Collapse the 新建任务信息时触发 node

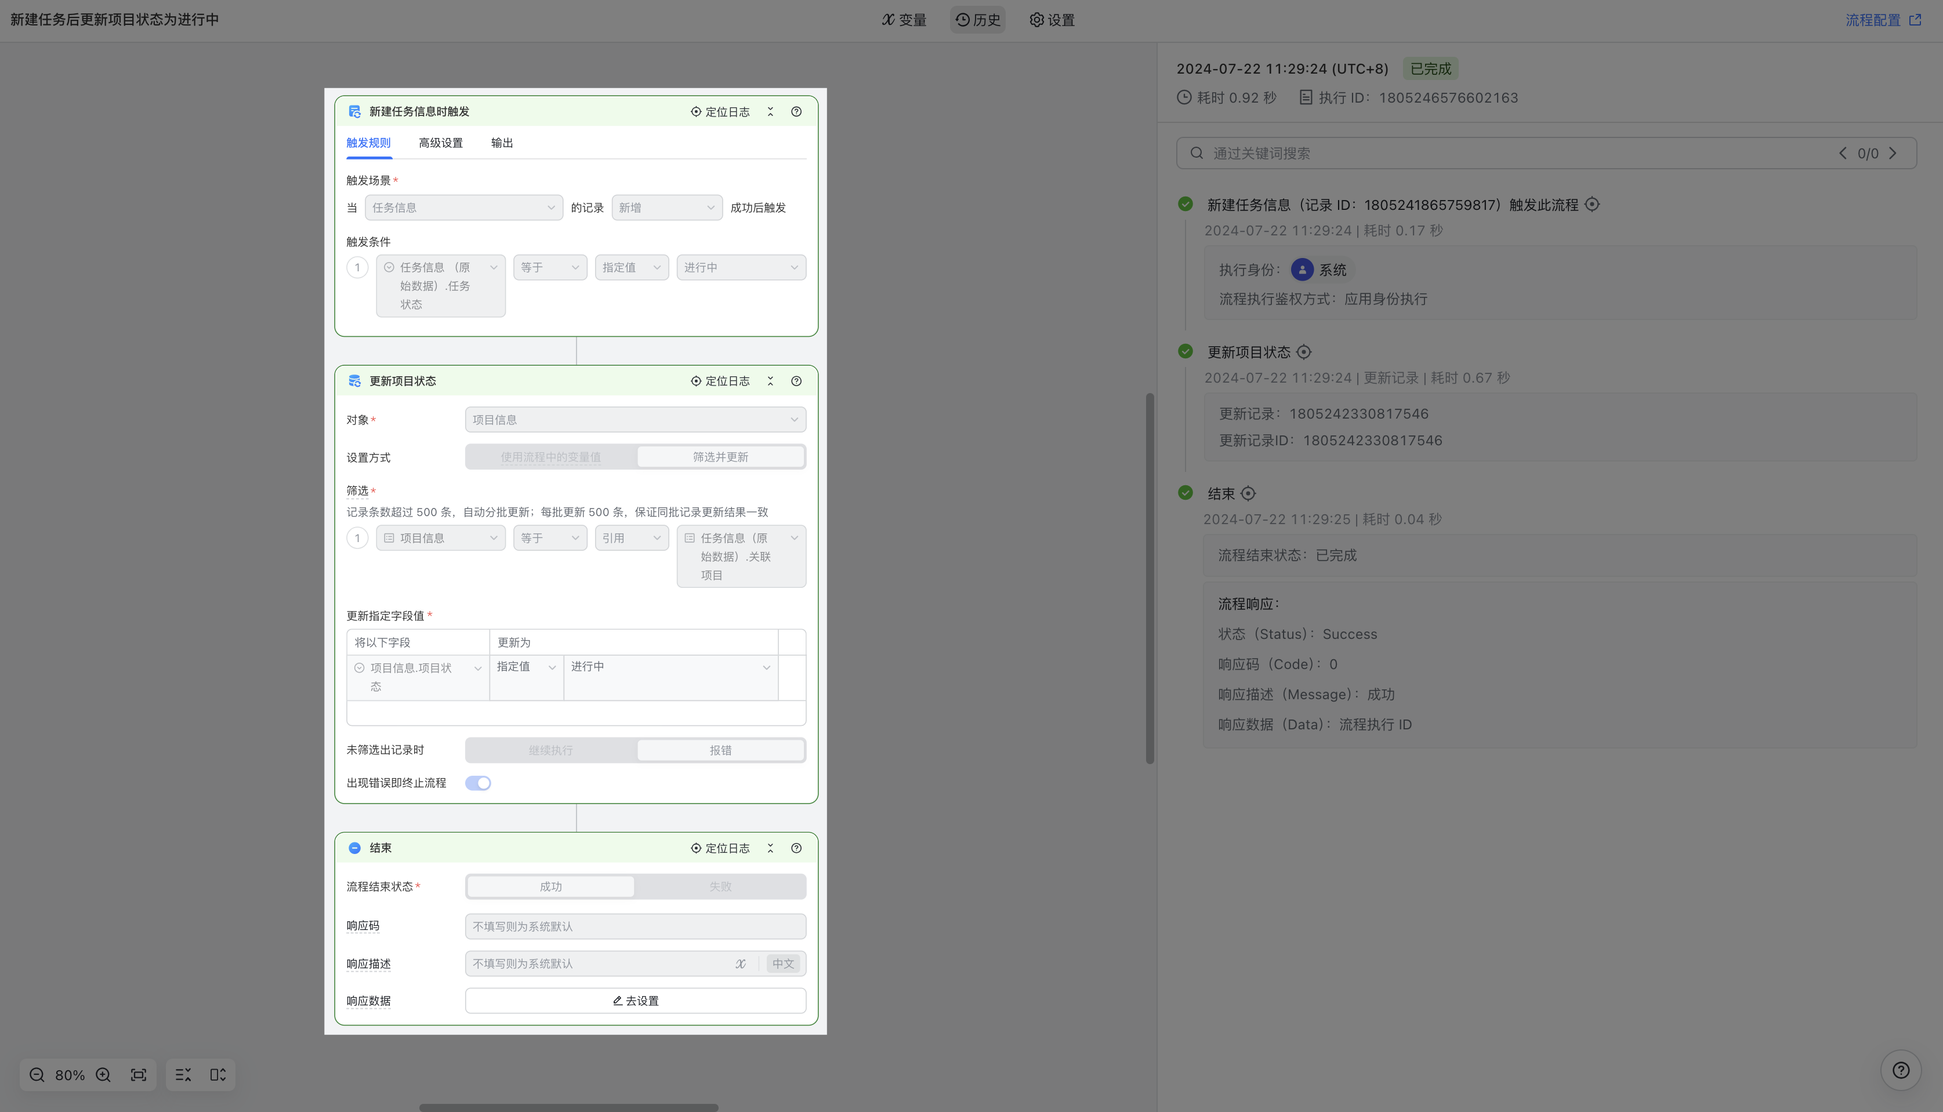click(x=770, y=111)
